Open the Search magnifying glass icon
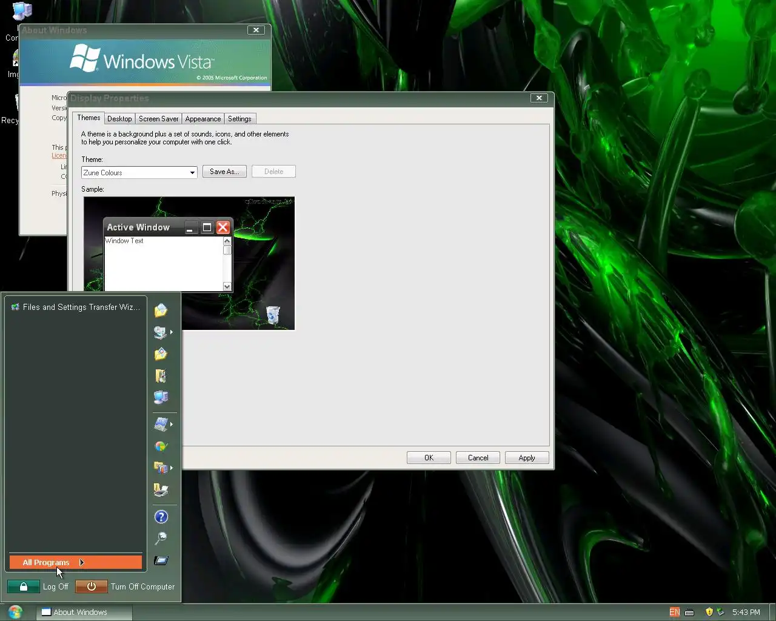Screen dimensions: 776x621 point(161,539)
